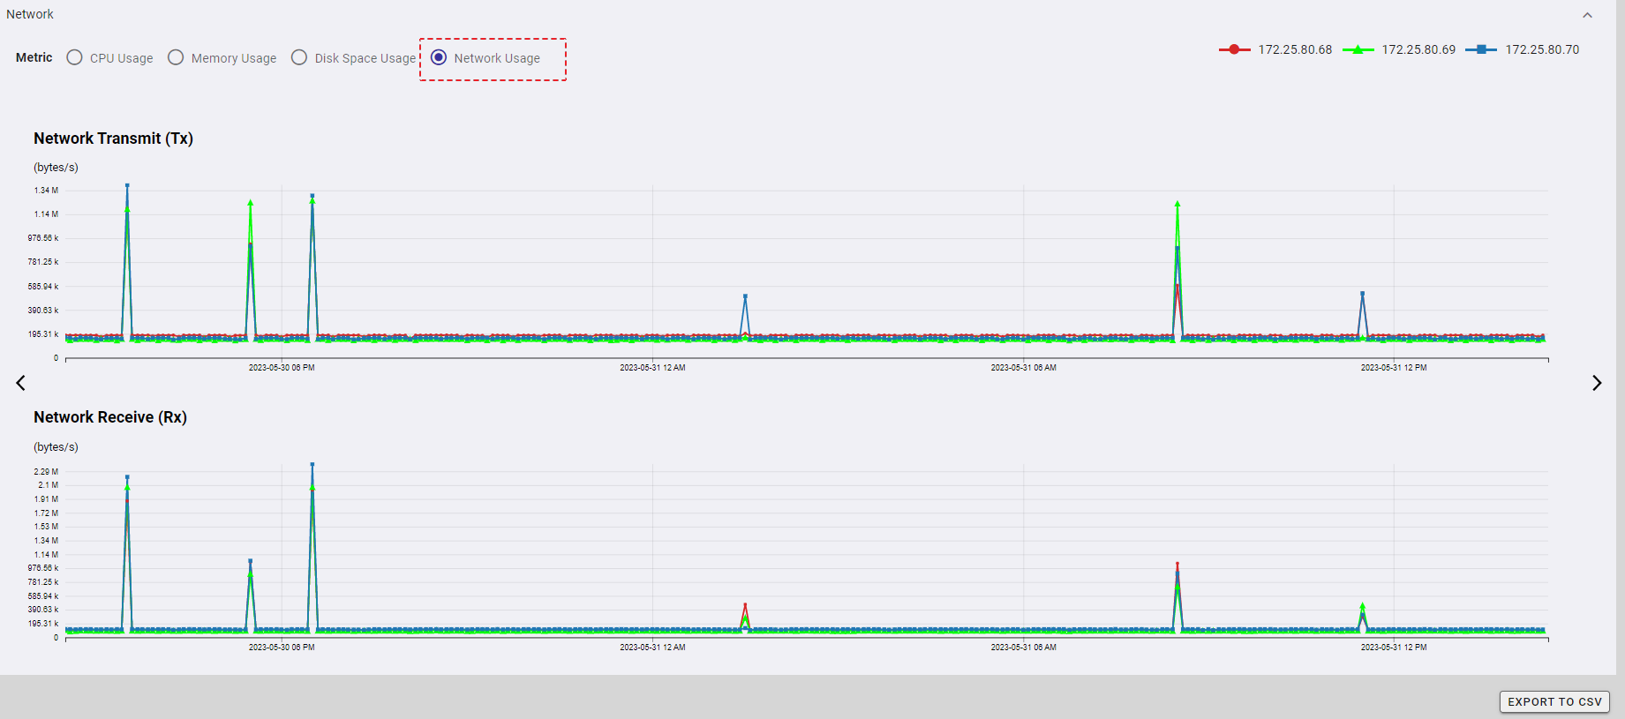Toggle red legend marker for 172.25.80.68
The width and height of the screenshot is (1625, 719).
(1234, 49)
